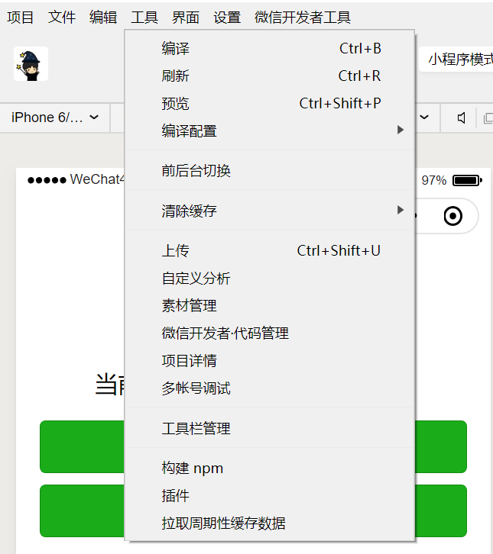Expand the 清除缓存 submenu arrow

tap(401, 210)
